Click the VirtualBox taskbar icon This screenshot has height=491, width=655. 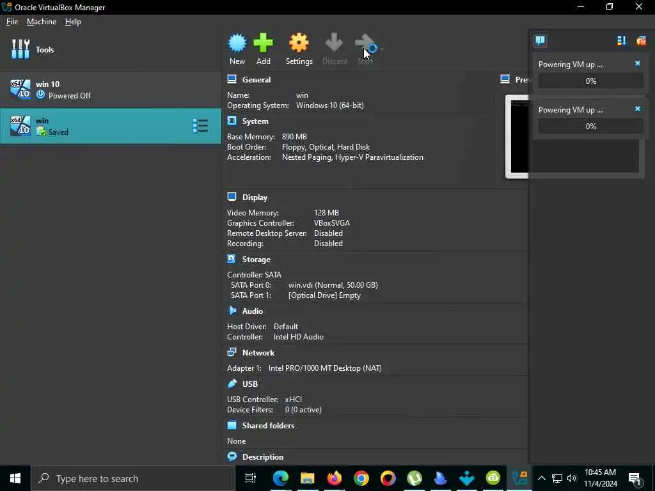(x=519, y=478)
